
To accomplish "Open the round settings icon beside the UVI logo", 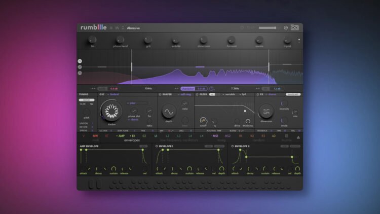I will 286,28.
